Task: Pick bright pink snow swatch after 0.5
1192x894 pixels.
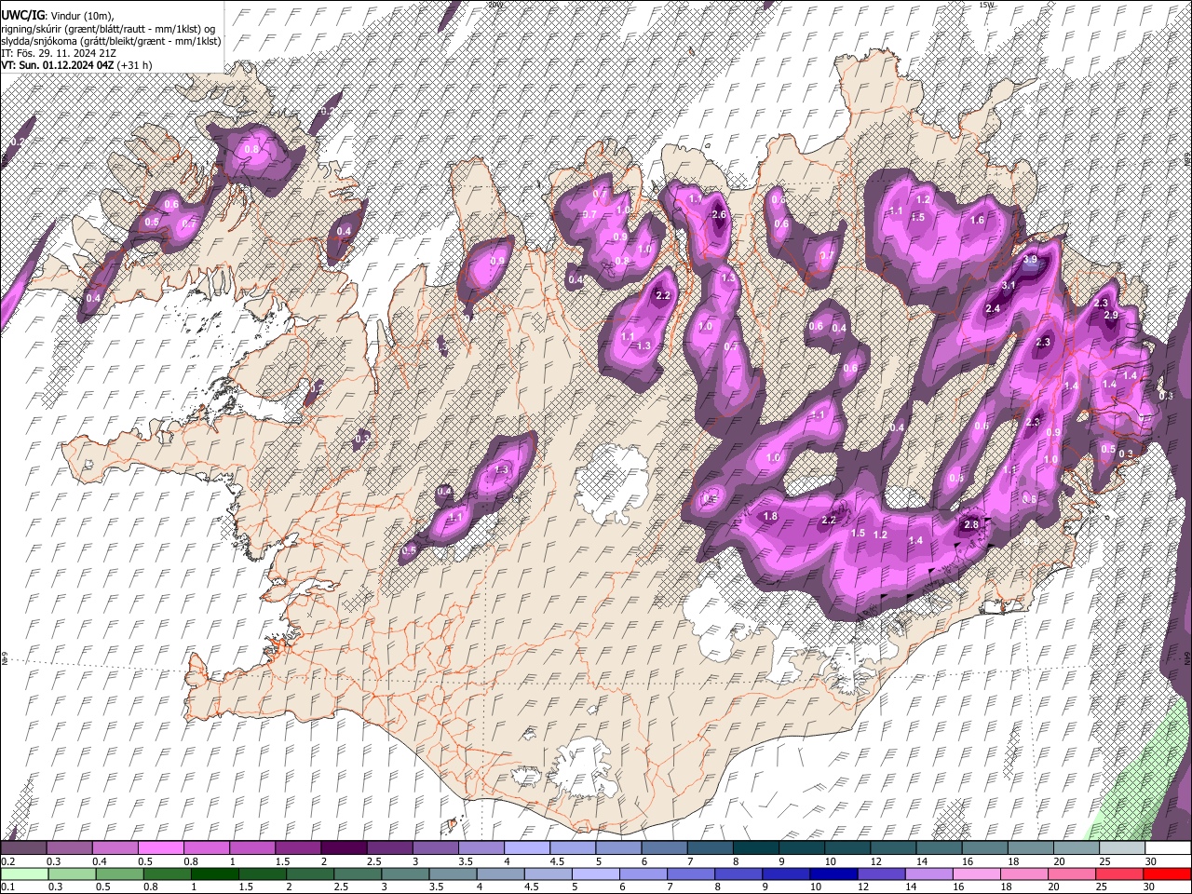Action: pos(161,848)
